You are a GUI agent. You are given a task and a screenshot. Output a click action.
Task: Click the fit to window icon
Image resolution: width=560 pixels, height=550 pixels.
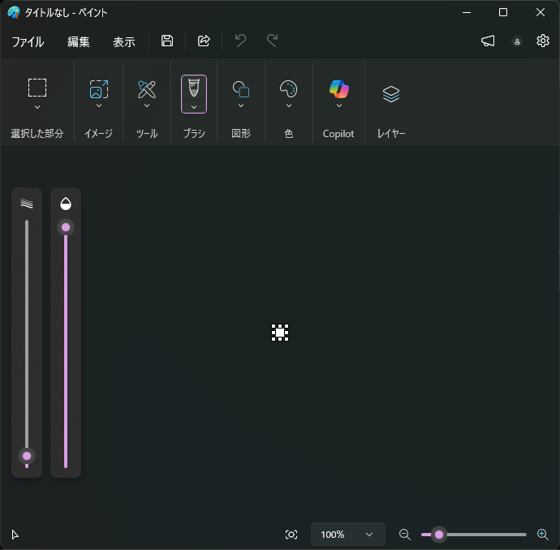pyautogui.click(x=291, y=535)
